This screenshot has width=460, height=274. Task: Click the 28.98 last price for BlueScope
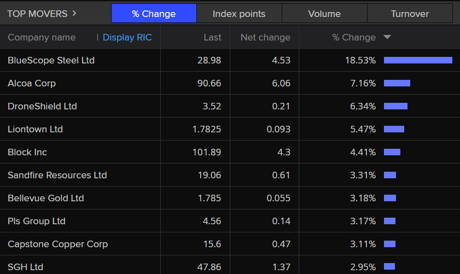[209, 60]
